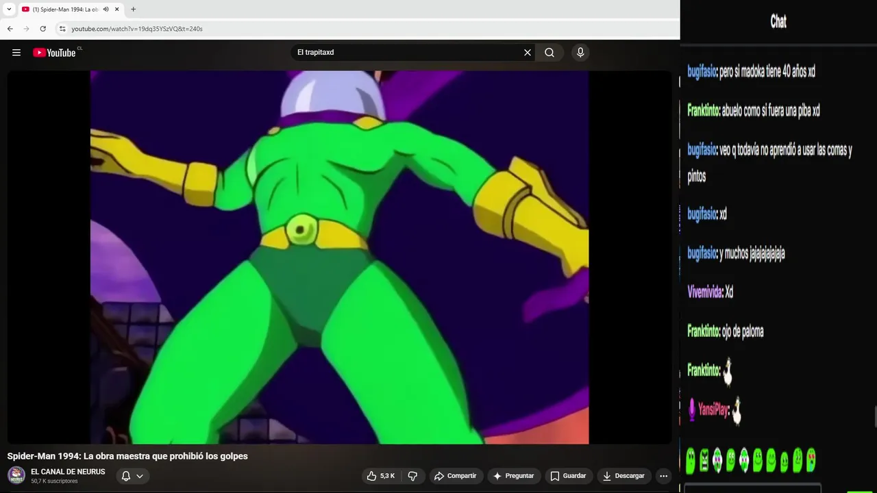This screenshot has height=493, width=877.
Task: Go forward with the browser forward arrow
Action: (x=27, y=29)
